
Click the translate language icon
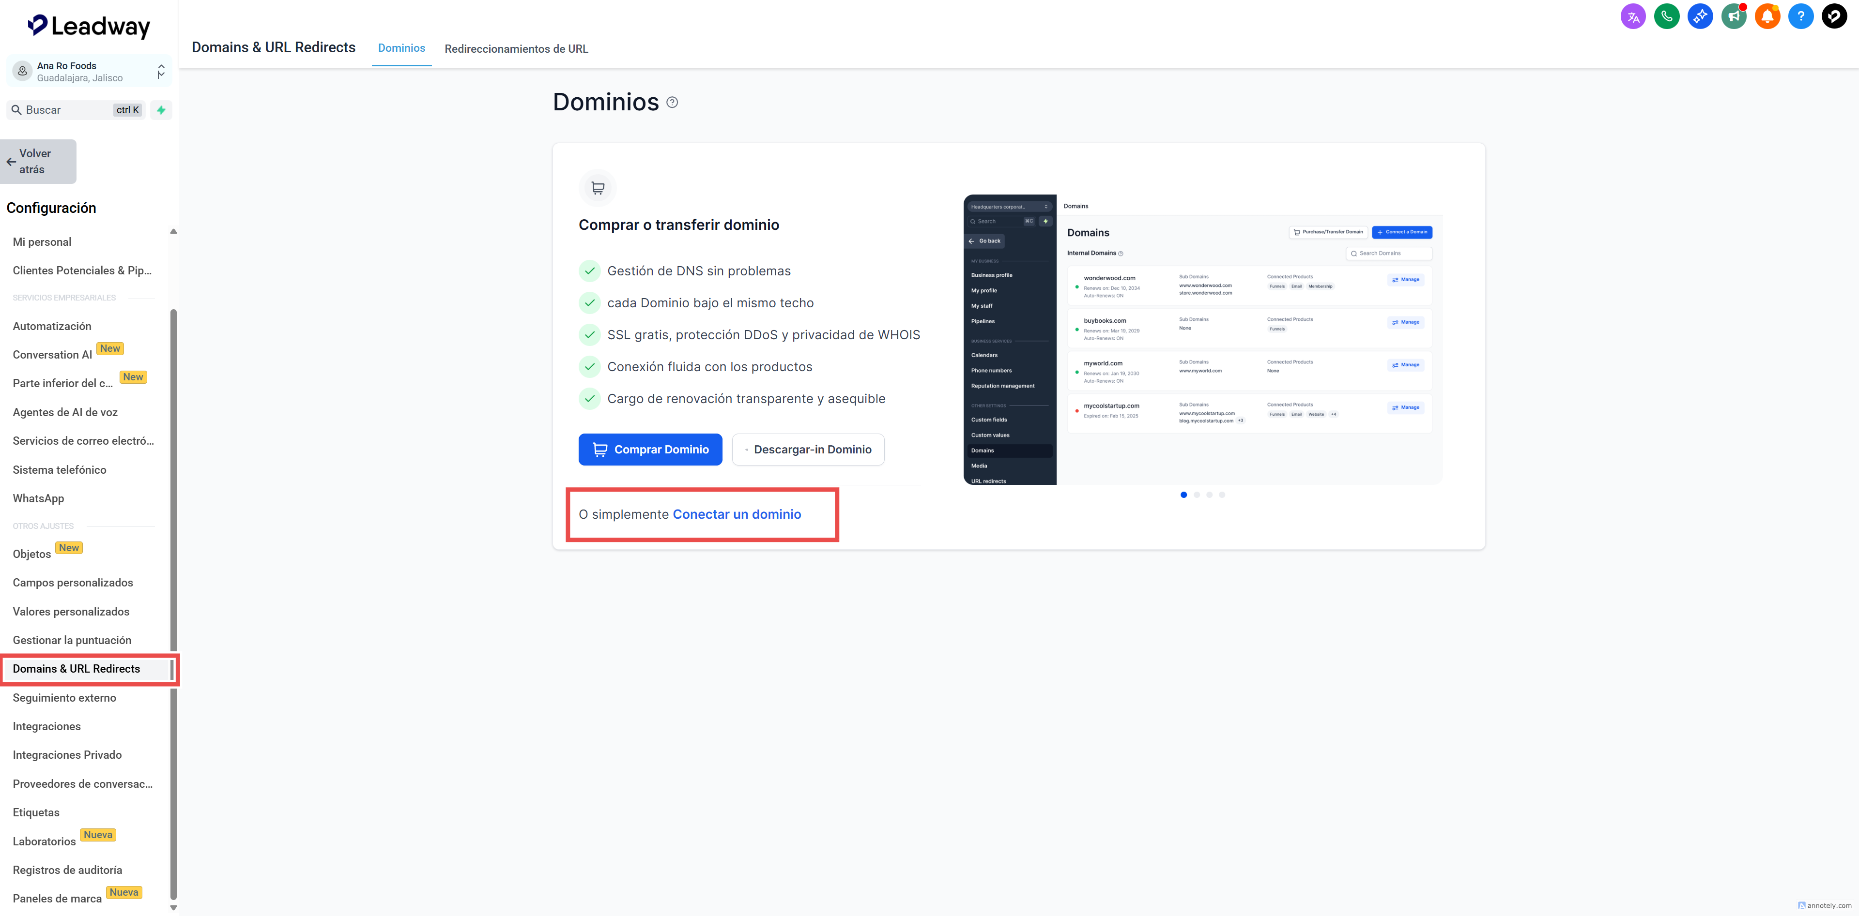click(1632, 16)
